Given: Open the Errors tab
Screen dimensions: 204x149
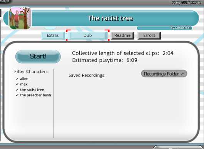Looking at the screenshot, I should pyautogui.click(x=149, y=35).
